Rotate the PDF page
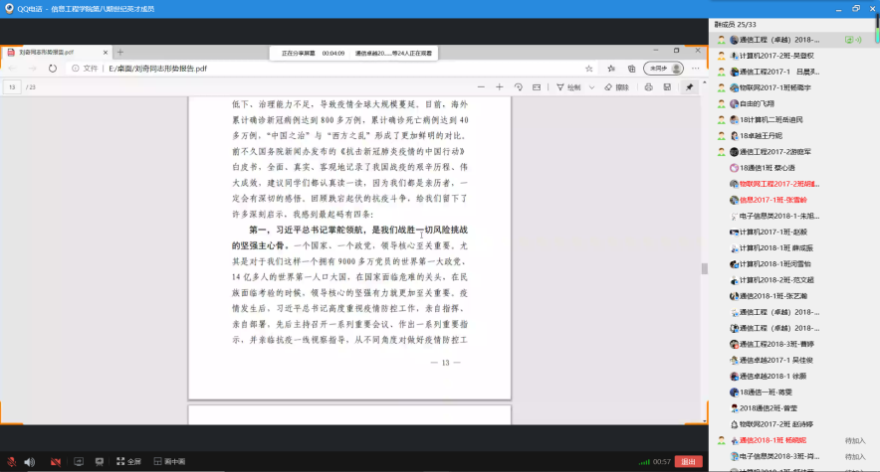 518,87
